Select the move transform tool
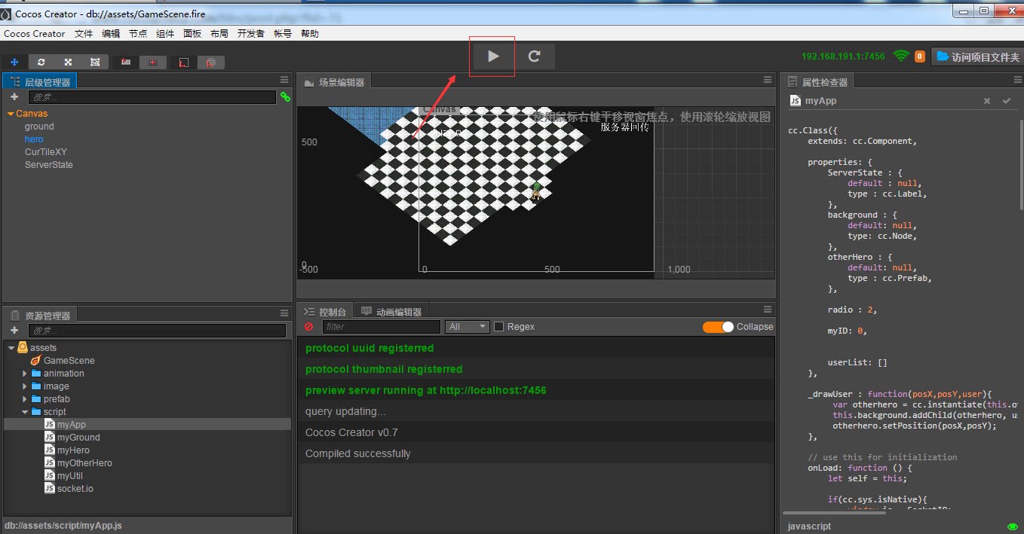The image size is (1024, 534). coord(14,62)
